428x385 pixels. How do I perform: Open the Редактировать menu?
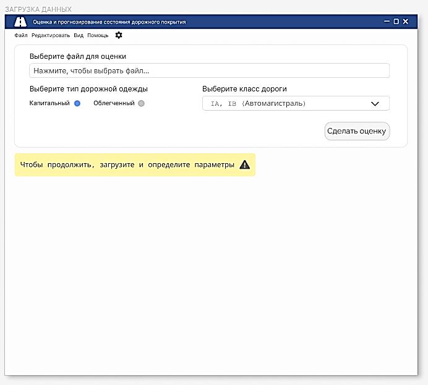(51, 35)
